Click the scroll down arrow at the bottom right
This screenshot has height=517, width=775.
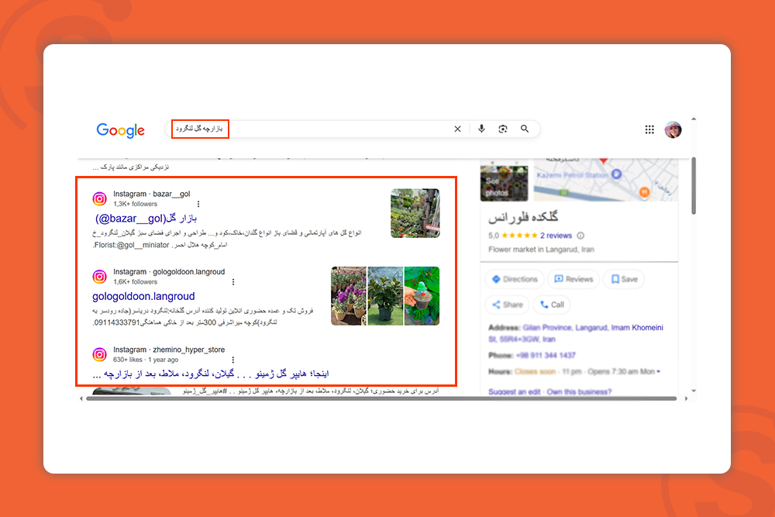(694, 391)
